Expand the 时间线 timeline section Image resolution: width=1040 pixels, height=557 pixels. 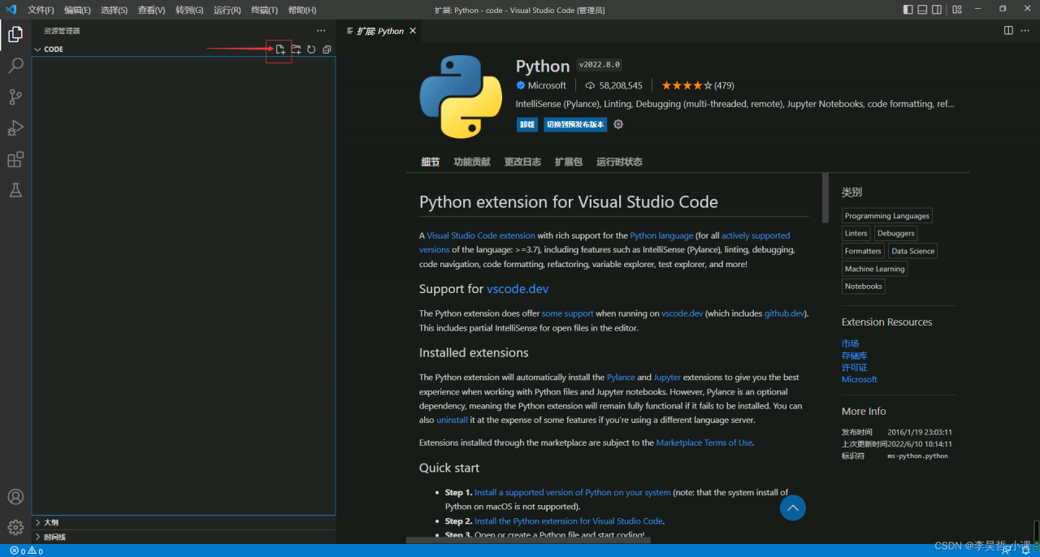(49, 537)
